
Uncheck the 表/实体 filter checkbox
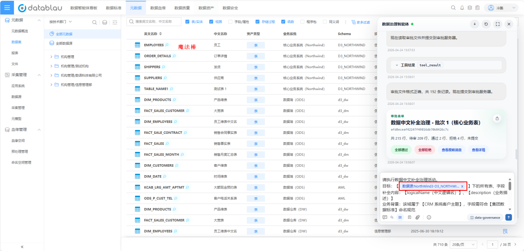(187, 22)
